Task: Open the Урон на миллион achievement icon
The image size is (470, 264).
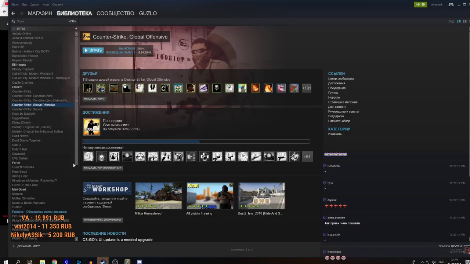Action: [91, 127]
